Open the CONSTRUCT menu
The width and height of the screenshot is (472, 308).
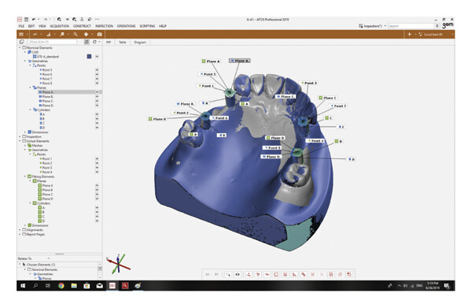click(x=82, y=26)
